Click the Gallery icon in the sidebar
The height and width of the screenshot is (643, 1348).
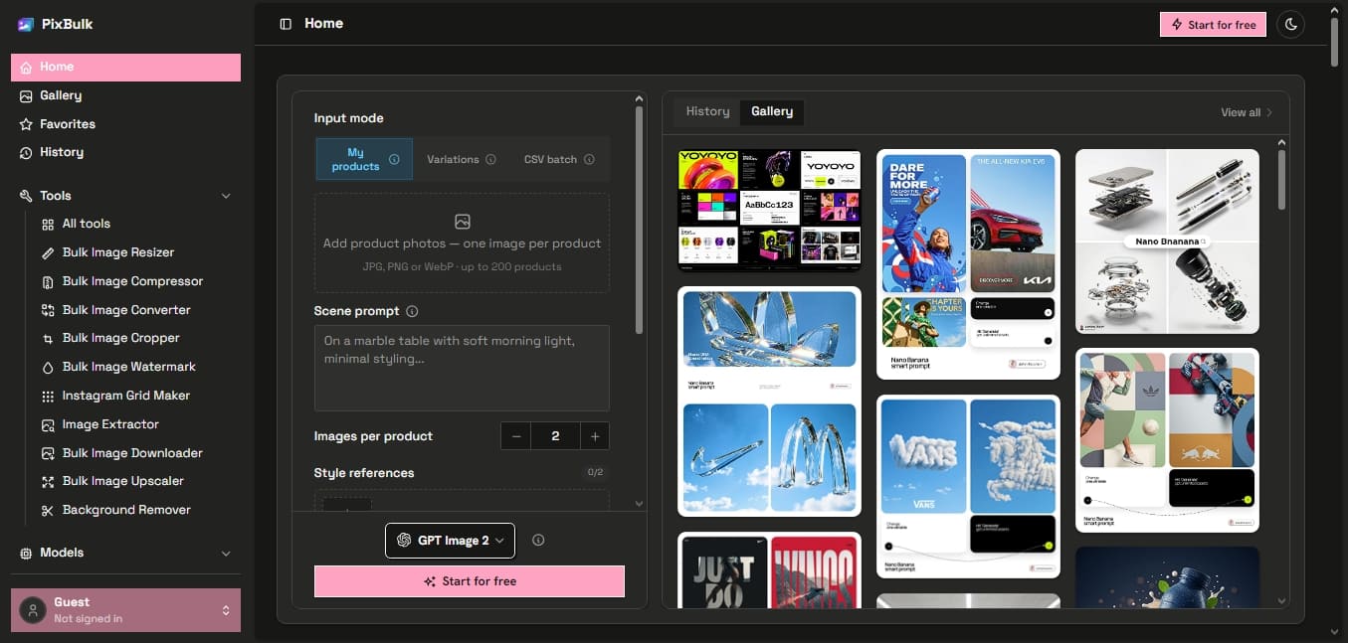click(26, 95)
